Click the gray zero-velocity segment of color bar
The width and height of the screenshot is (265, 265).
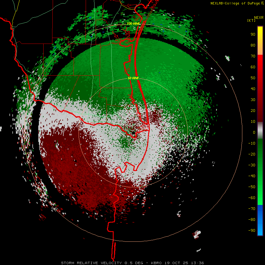(260, 130)
